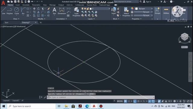Click the ViewCube in the viewport
The image size is (193, 109).
(185, 37)
